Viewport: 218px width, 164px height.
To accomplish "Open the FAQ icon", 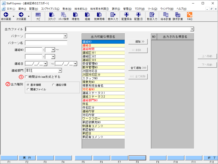I will click(190, 16).
